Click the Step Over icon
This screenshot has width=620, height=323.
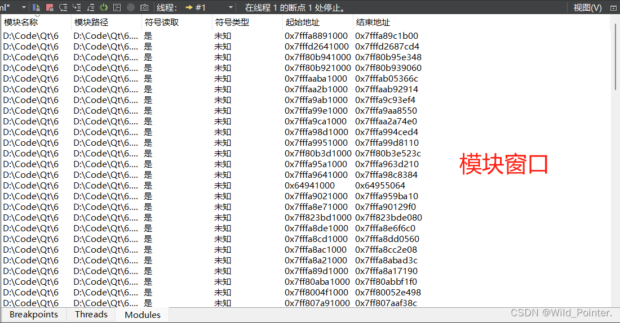pos(63,7)
